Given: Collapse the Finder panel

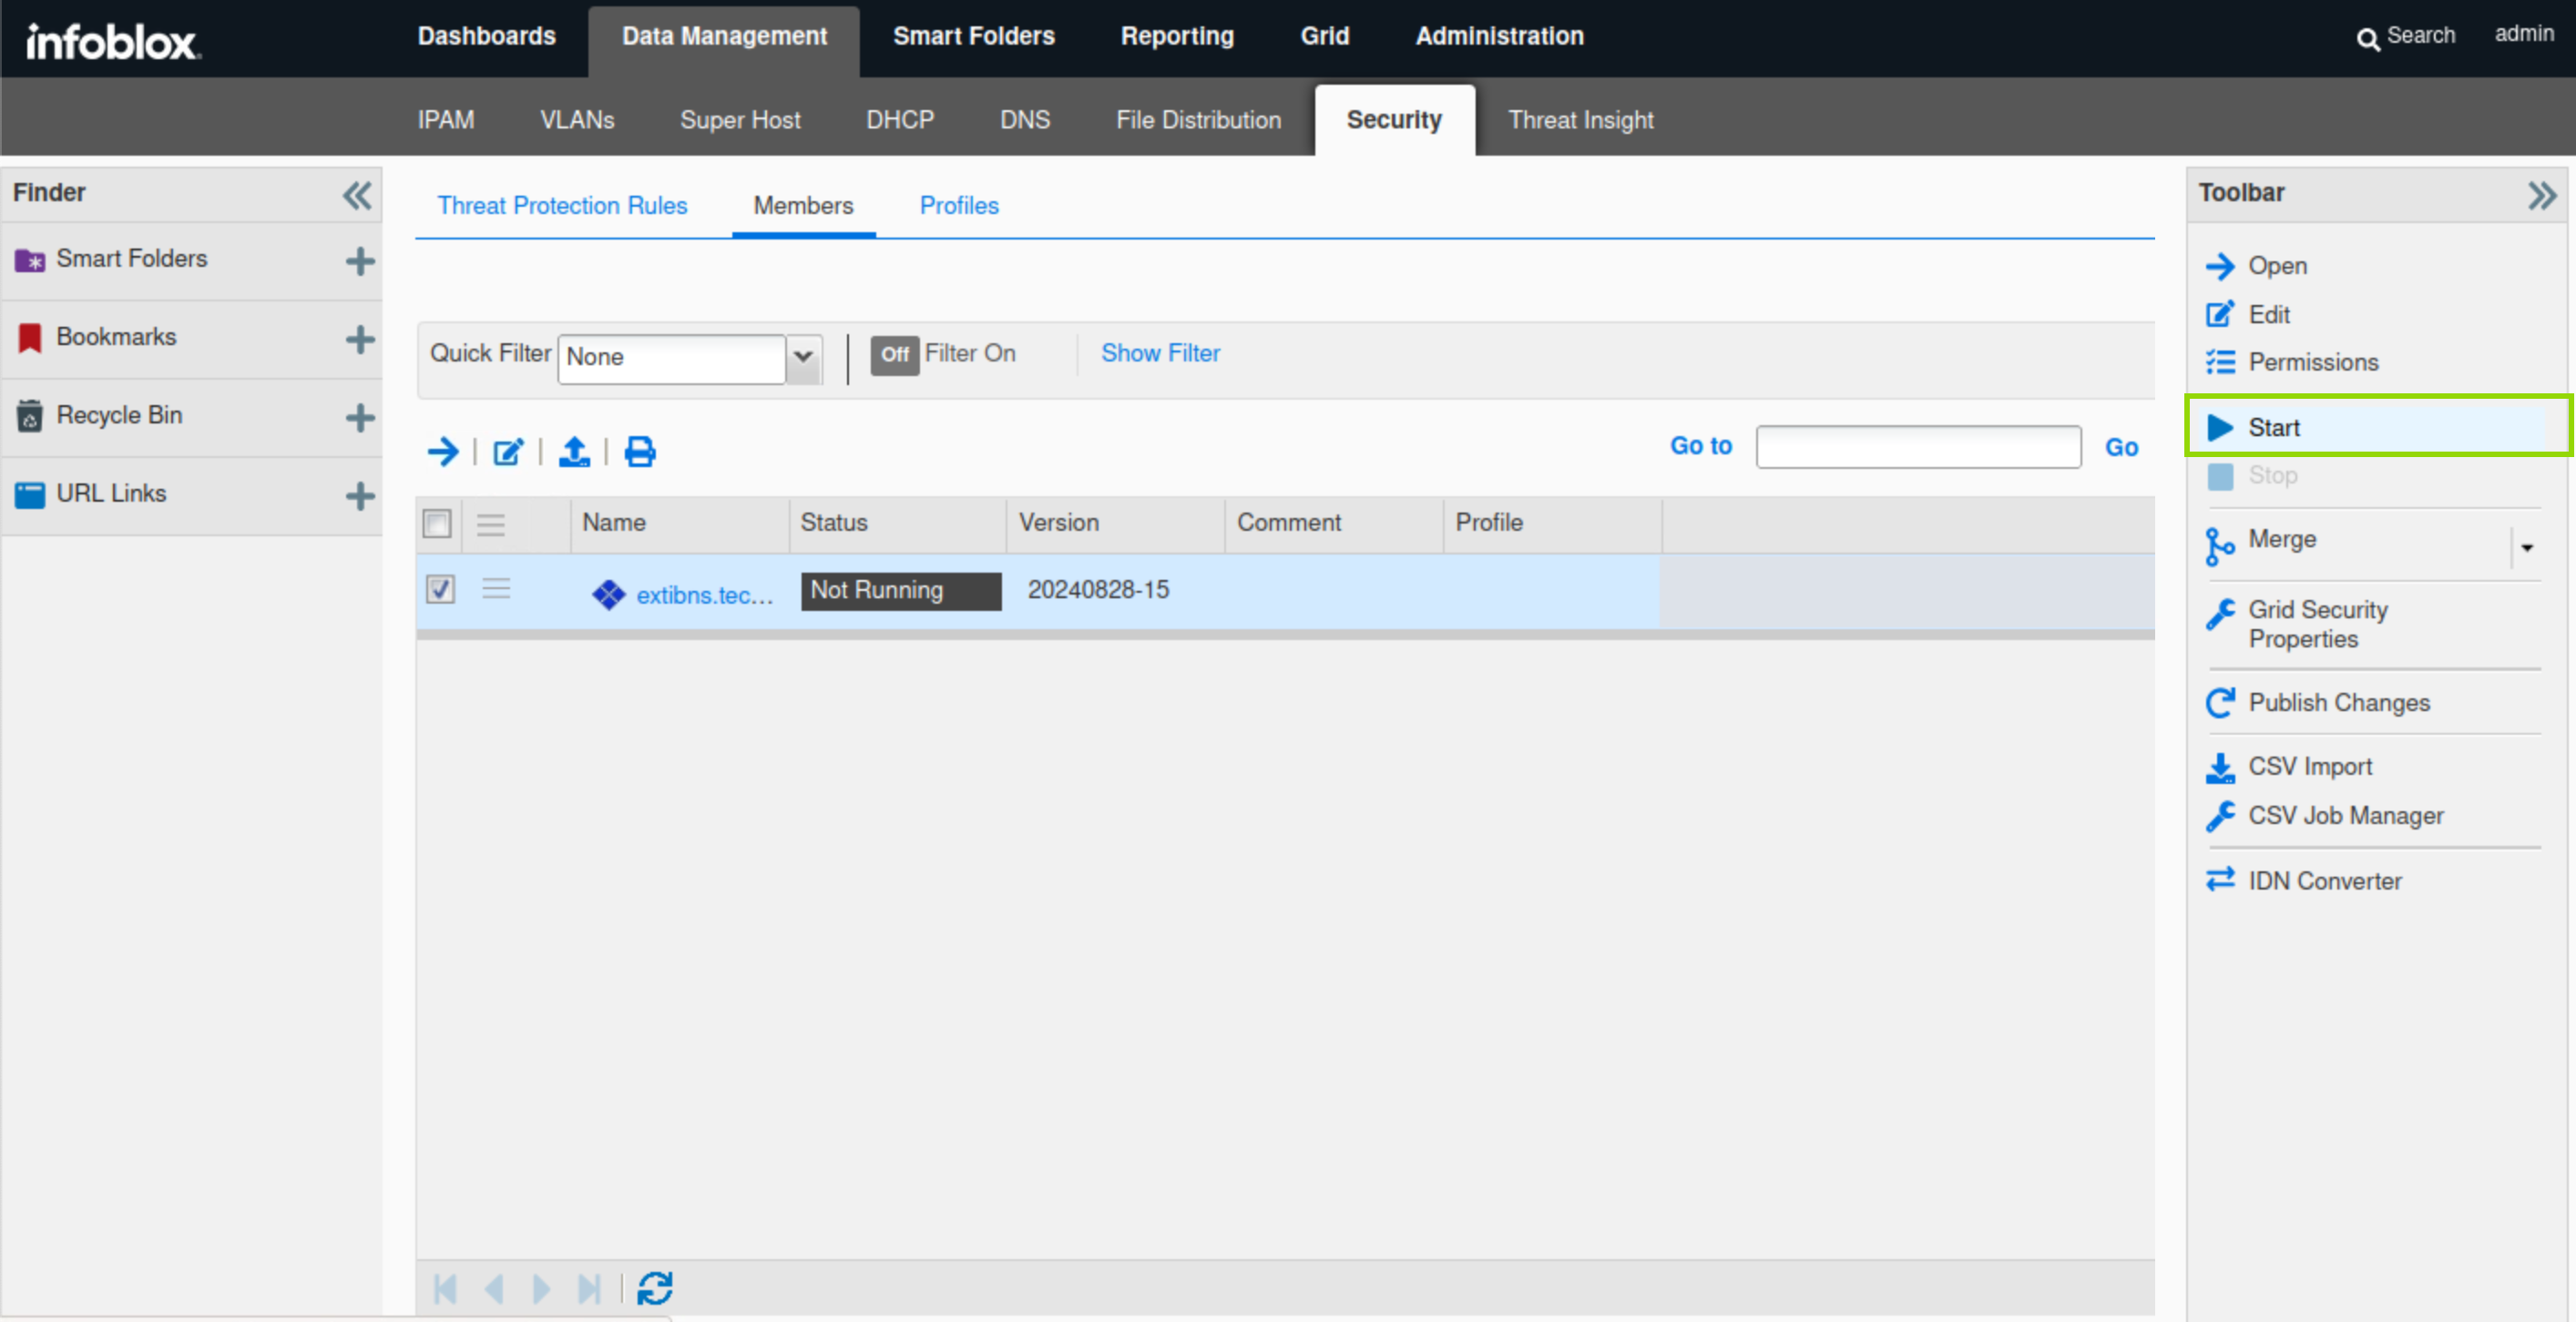Looking at the screenshot, I should click(357, 195).
